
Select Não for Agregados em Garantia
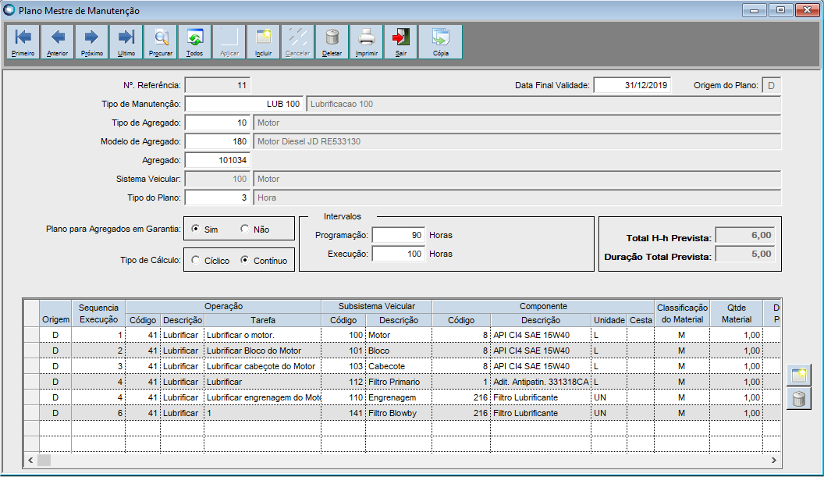pyautogui.click(x=245, y=230)
